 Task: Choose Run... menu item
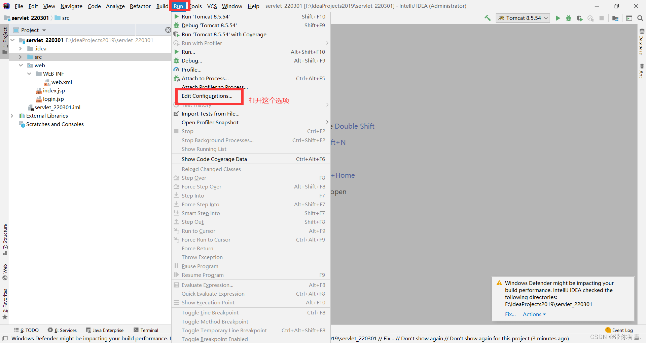point(251,52)
